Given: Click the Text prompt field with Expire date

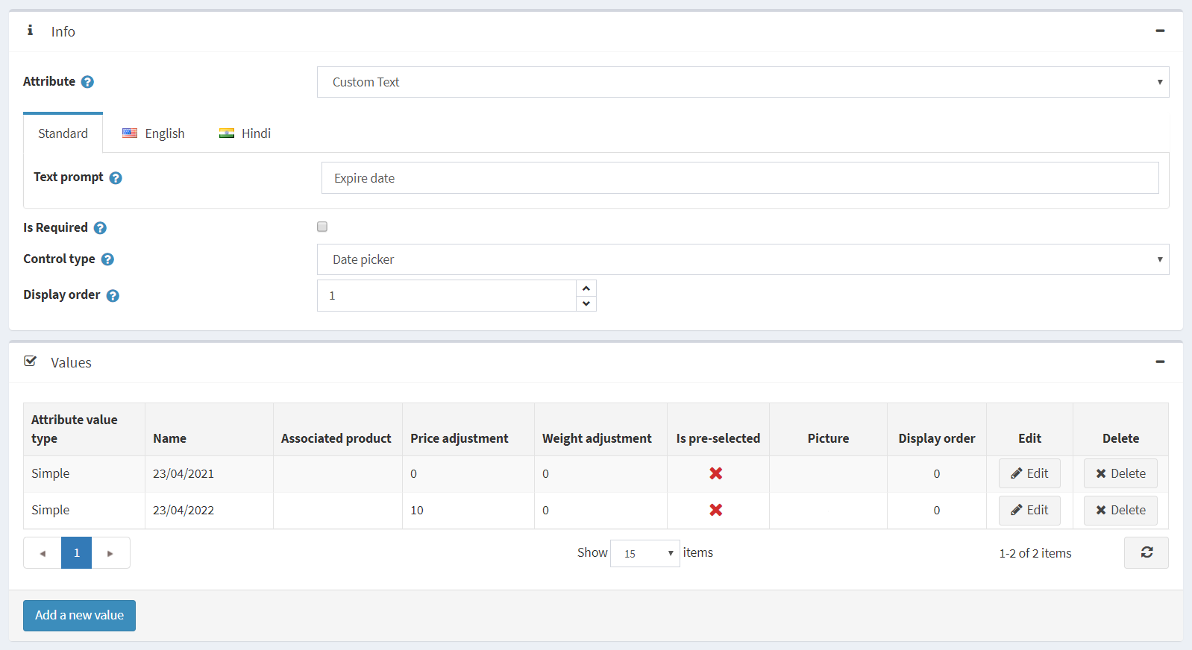Looking at the screenshot, I should click(740, 178).
